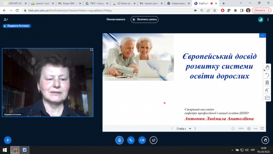Click the leave audio phone button
This screenshot has width=273, height=154.
(131, 140)
